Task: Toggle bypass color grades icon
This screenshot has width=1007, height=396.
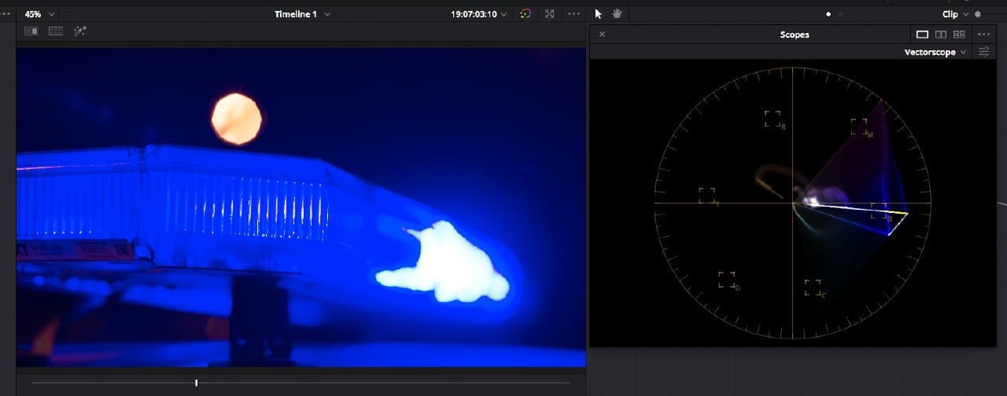Action: (526, 14)
